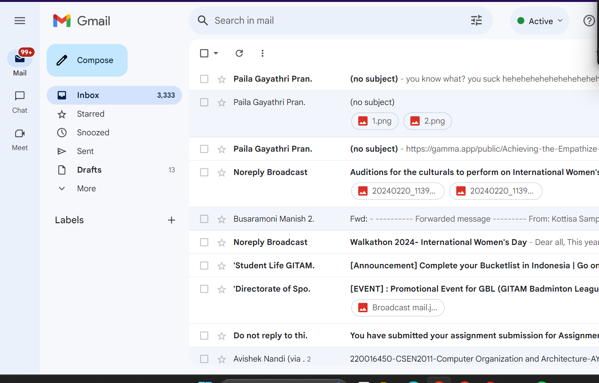Open the Broadcast mail.j... attachment
599x383 pixels.
click(x=398, y=308)
